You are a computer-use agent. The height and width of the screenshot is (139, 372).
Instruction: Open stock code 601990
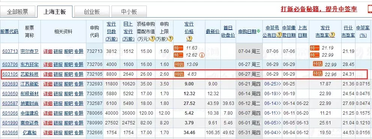click(x=10, y=123)
